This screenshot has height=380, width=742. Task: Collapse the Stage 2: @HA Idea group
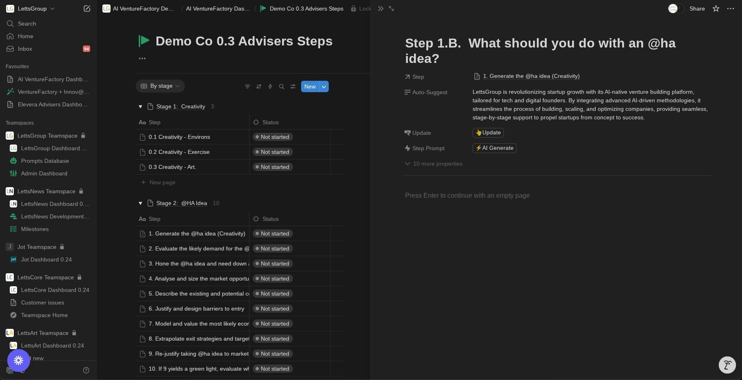coord(140,203)
